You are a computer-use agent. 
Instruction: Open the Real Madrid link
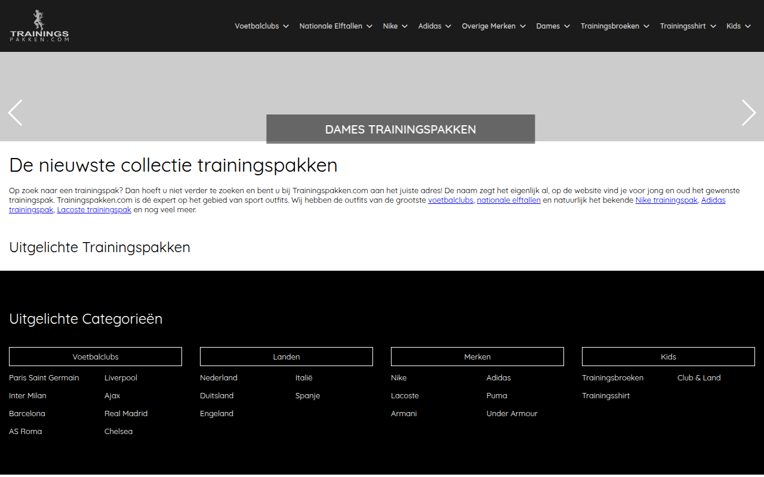(x=126, y=414)
